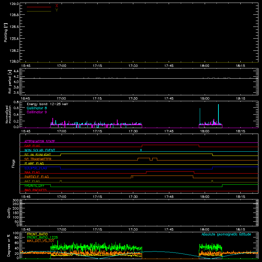This screenshot has width=262, height=262.
Task: Click the BAD_PACKETS flag label
Action: tap(36, 190)
